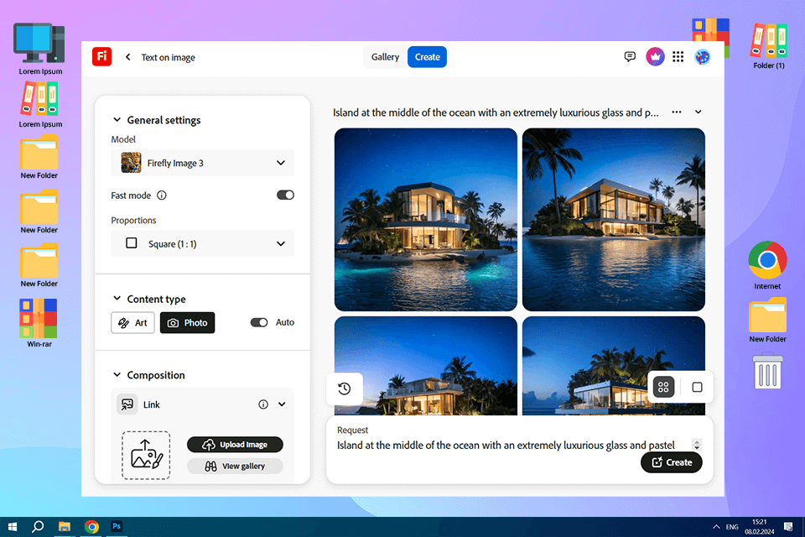Open the Firefly Image 3 model dropdown
805x537 pixels.
(202, 163)
